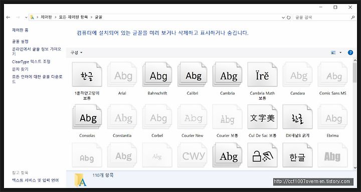Click the help question mark icon
This screenshot has height=192, width=361.
[x=350, y=53]
